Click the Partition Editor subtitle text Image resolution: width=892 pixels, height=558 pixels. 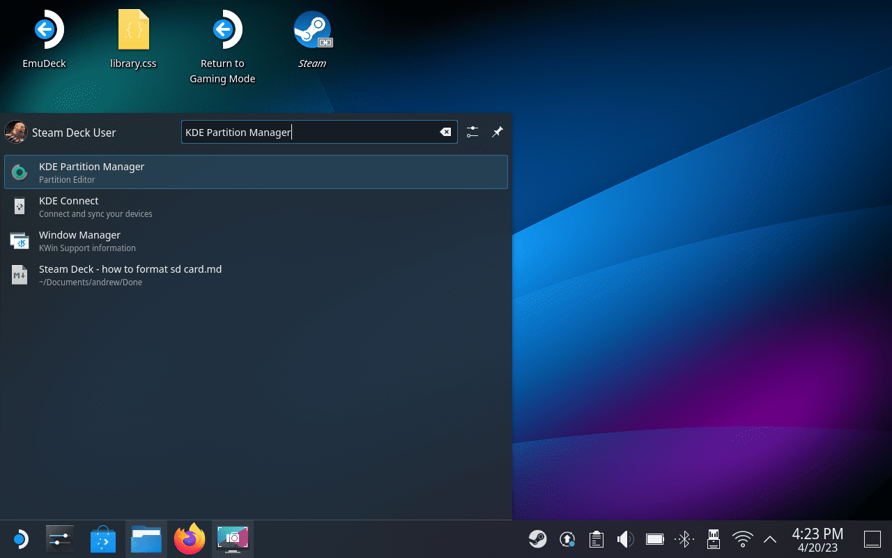click(x=67, y=180)
